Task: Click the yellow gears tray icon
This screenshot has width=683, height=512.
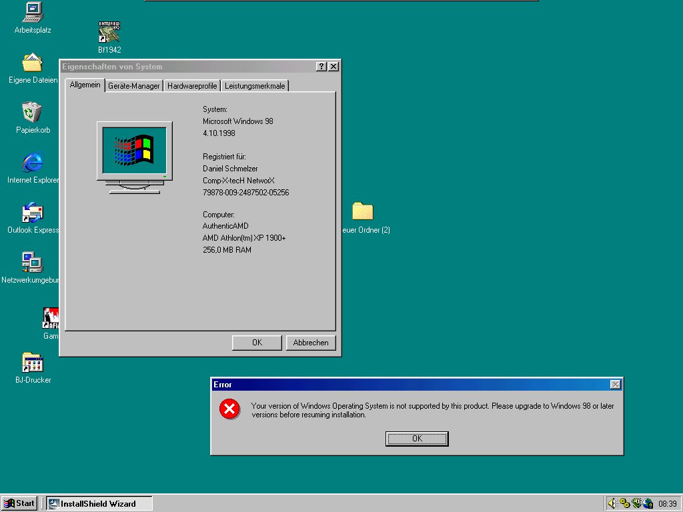Action: [624, 503]
